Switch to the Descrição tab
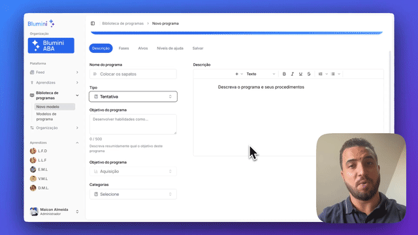 tap(101, 48)
